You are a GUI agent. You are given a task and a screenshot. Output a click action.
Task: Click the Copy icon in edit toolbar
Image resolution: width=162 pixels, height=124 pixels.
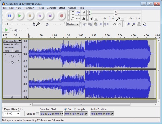(x=90, y=24)
